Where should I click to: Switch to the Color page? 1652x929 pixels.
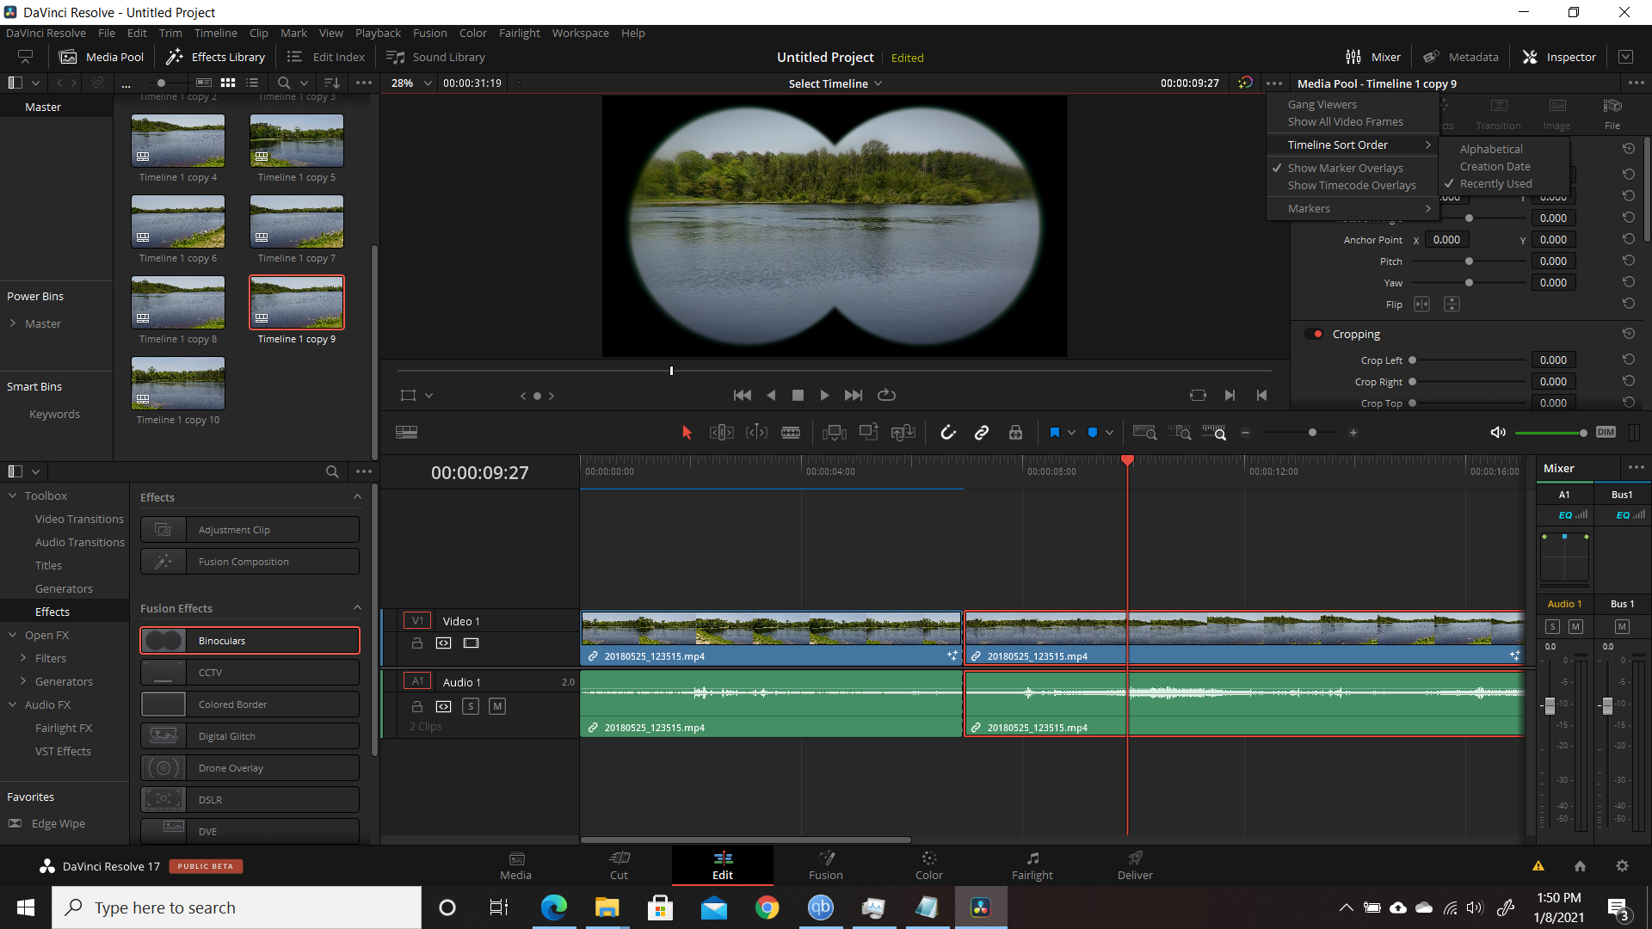click(928, 865)
